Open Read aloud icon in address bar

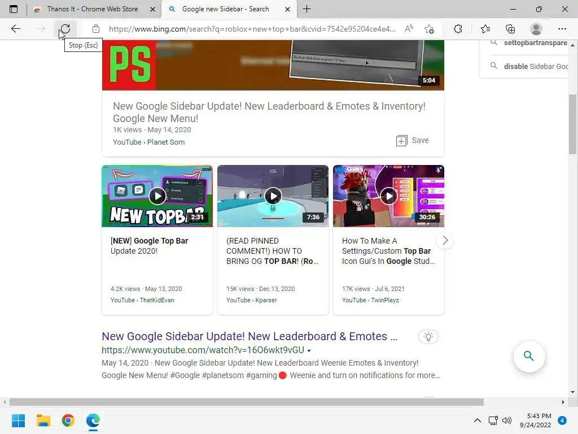click(x=409, y=29)
